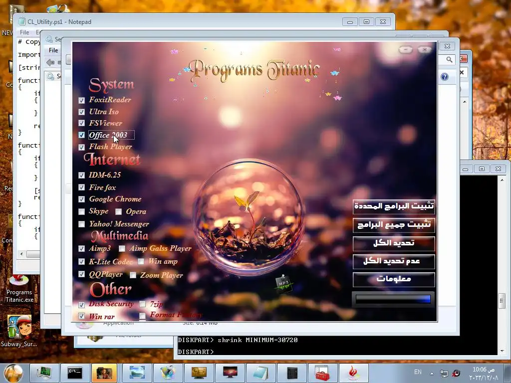Uncheck K-Lite Codec checkbox
The width and height of the screenshot is (511, 383).
point(81,261)
